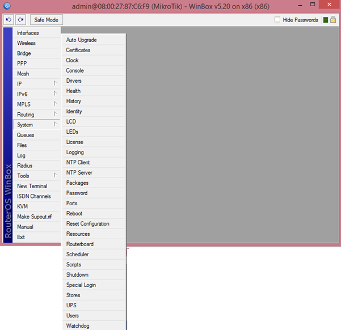This screenshot has height=330, width=341.
Task: Click the Redo arrow icon
Action: (x=20, y=20)
